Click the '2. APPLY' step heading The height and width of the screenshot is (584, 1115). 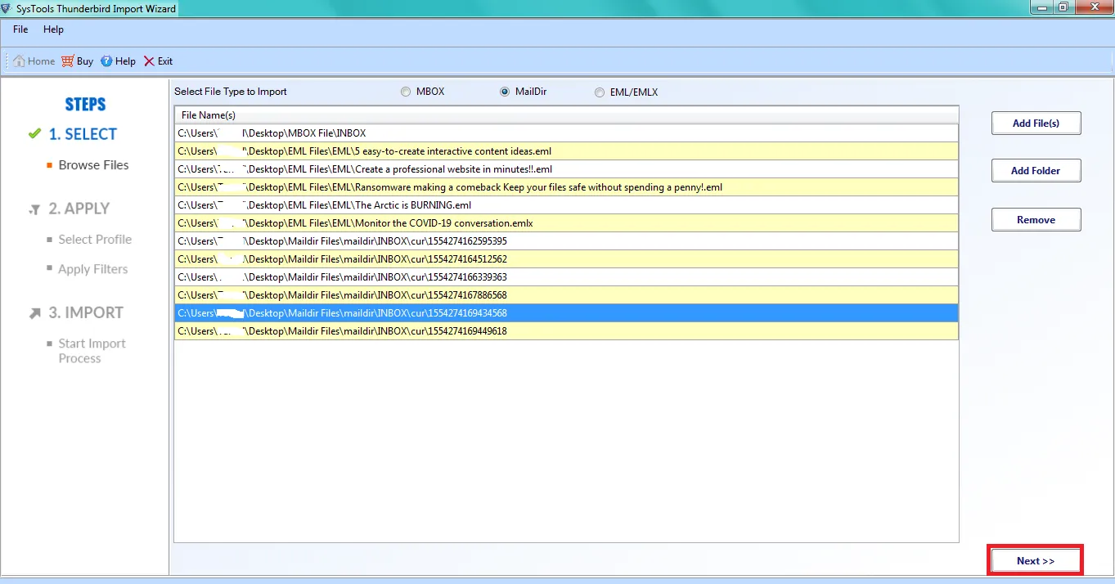coord(79,209)
